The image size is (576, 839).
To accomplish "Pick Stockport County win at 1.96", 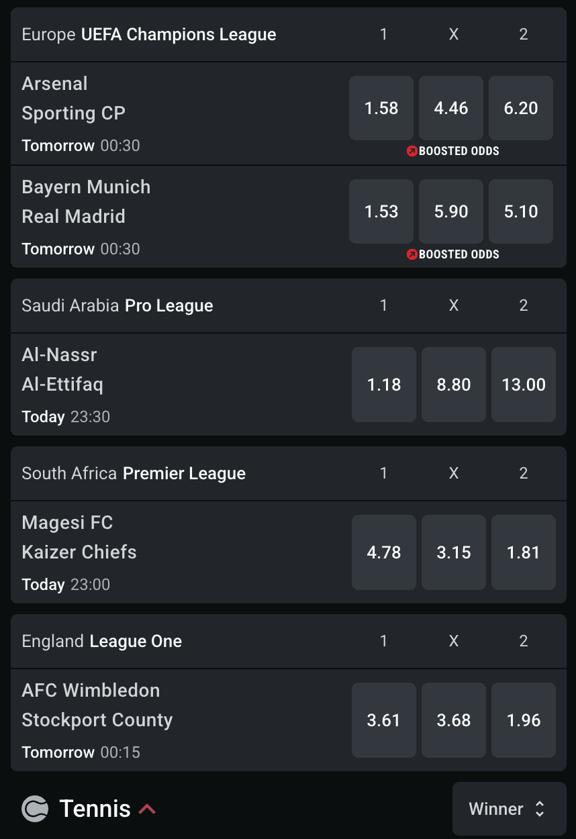I will point(524,720).
